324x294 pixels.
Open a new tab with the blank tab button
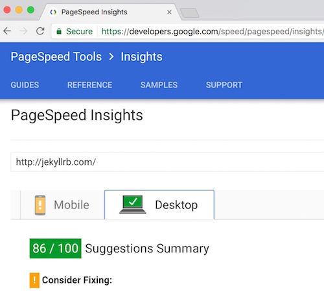[x=189, y=13]
